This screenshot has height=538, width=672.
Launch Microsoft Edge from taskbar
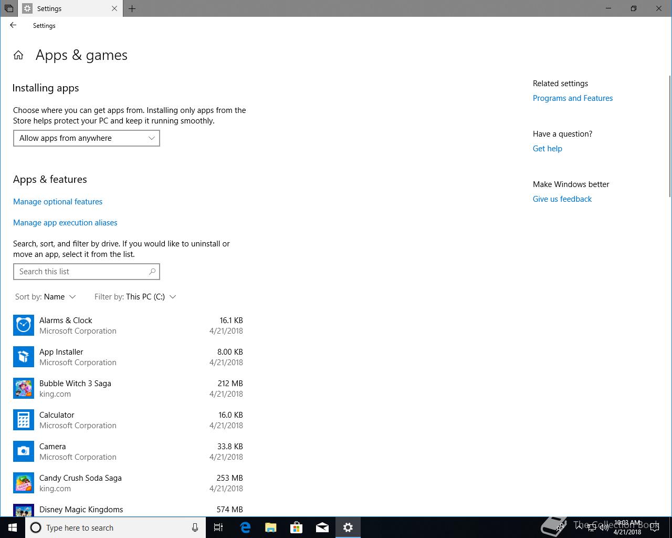click(245, 527)
